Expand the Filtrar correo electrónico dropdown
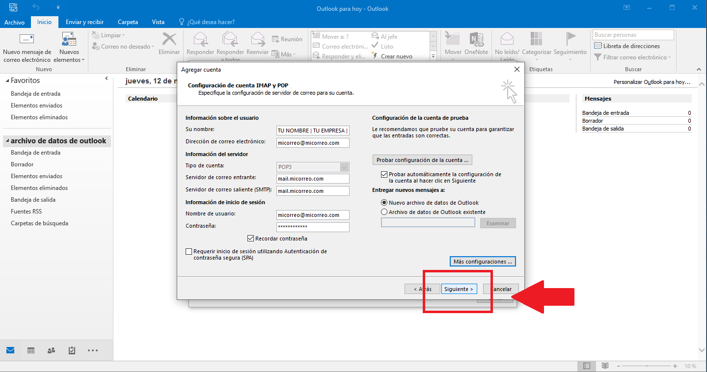The height and width of the screenshot is (372, 707). point(632,57)
